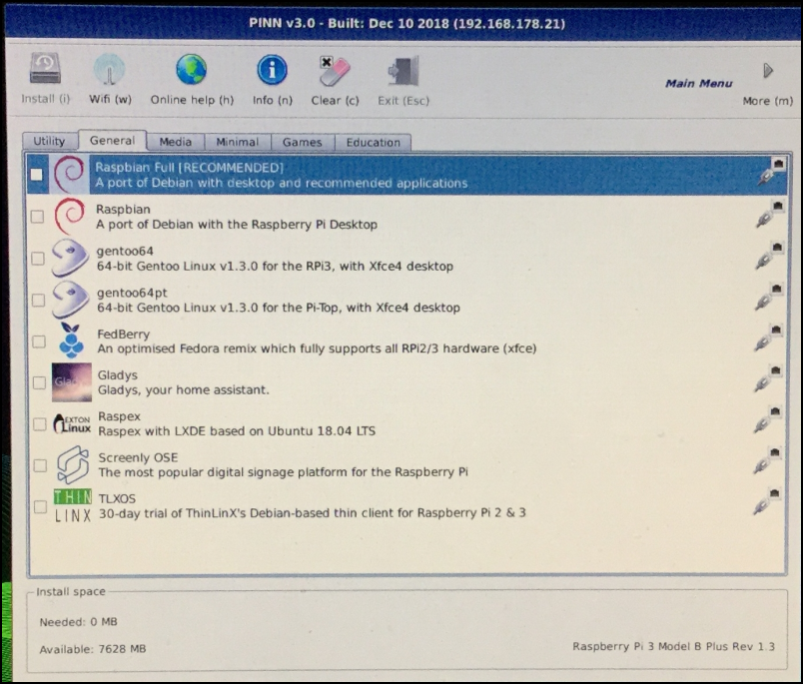
Task: Check the Gladys checkbox
Action: pyautogui.click(x=39, y=382)
